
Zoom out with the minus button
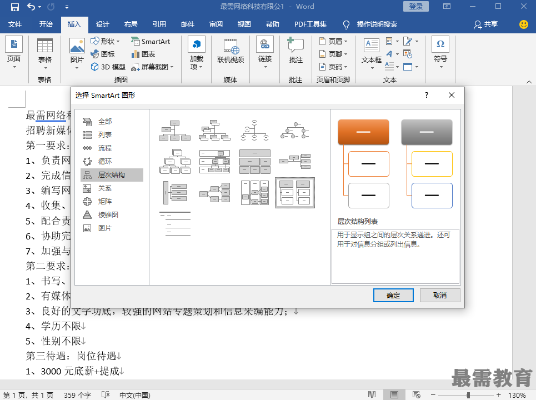[433, 395]
